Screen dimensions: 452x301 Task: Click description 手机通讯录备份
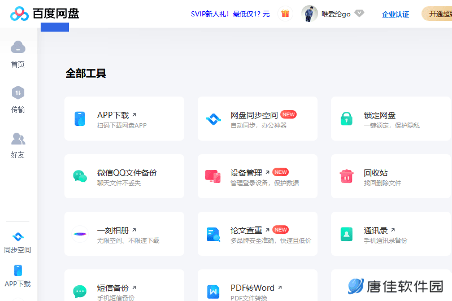point(385,241)
